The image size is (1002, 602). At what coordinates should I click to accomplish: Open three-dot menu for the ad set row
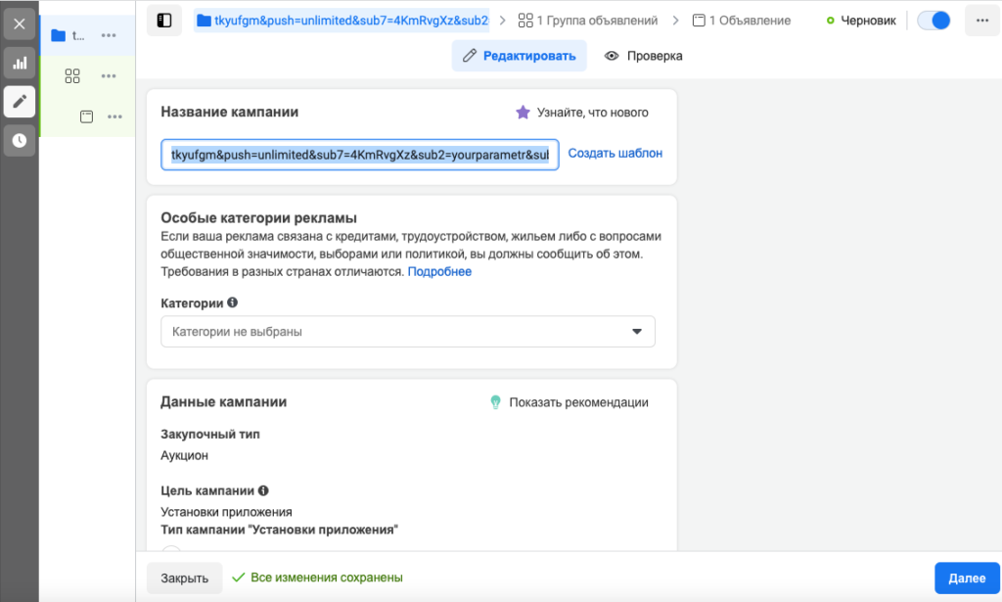(109, 76)
